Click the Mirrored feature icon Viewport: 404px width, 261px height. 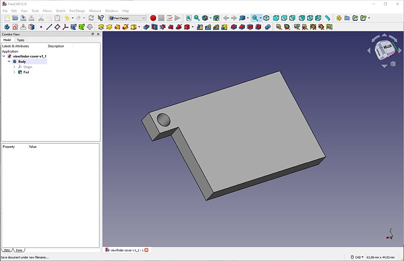tap(200, 27)
